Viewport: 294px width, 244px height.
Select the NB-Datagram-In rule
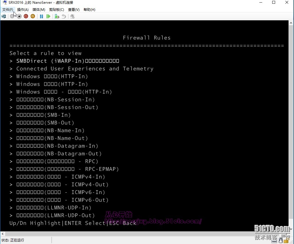click(x=54, y=146)
